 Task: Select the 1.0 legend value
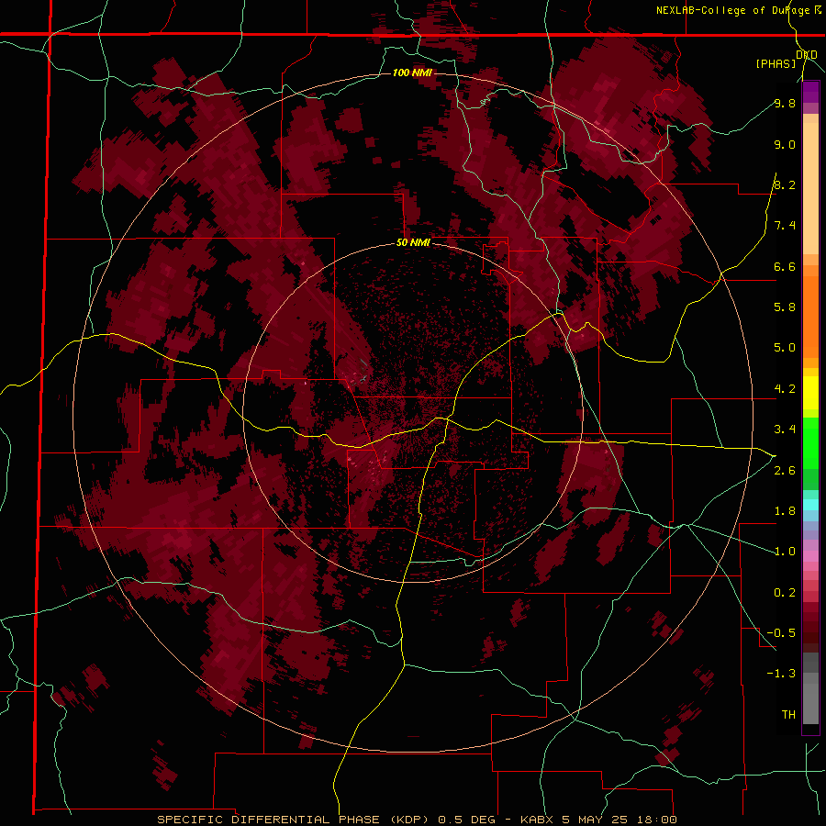[785, 552]
